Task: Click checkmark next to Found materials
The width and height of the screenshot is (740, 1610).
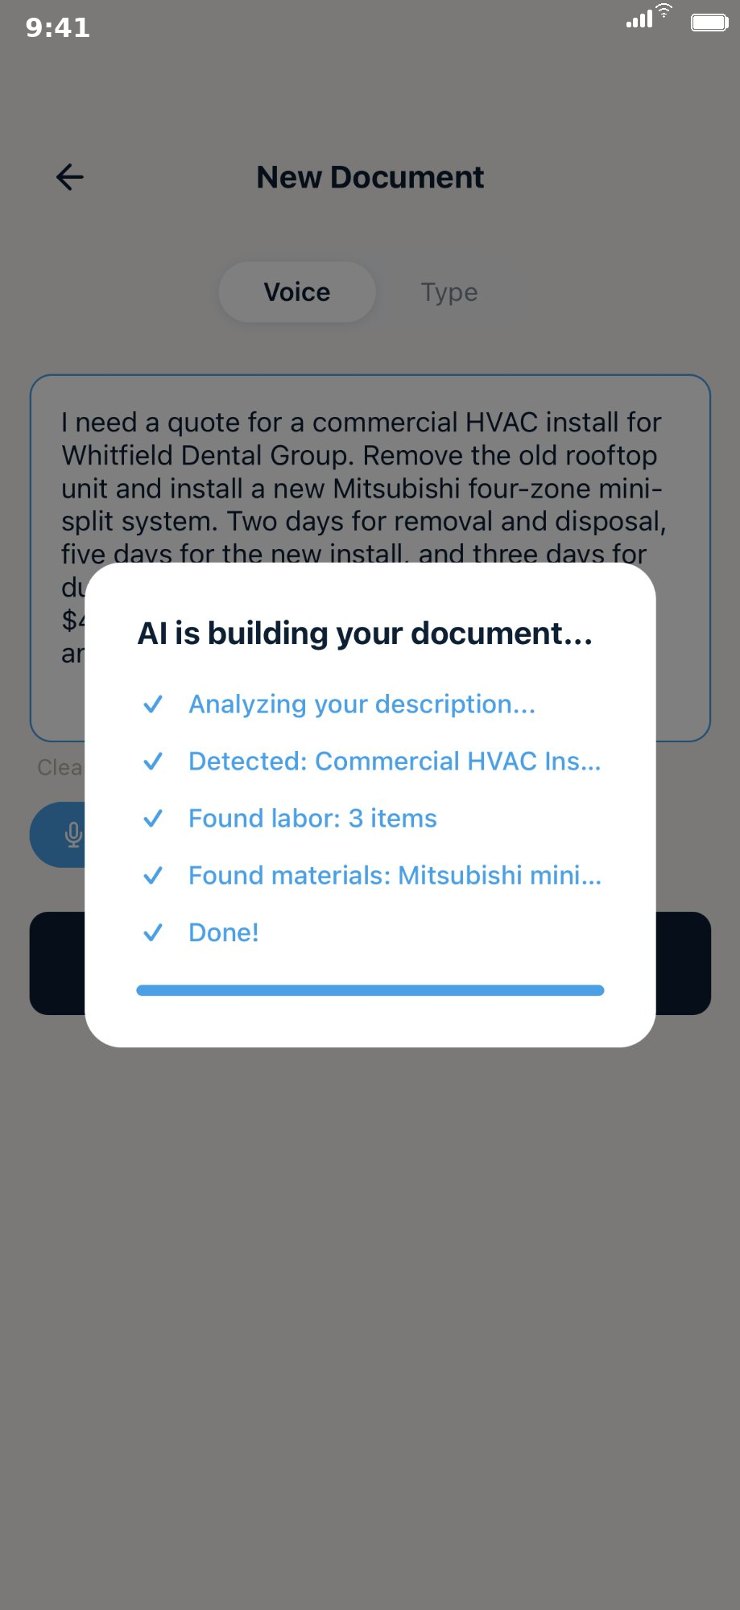Action: pos(153,876)
